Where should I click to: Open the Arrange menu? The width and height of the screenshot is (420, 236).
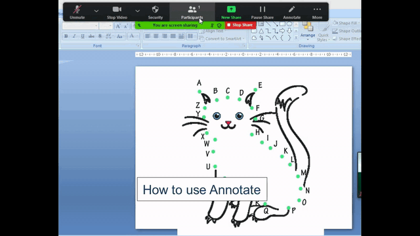(308, 31)
